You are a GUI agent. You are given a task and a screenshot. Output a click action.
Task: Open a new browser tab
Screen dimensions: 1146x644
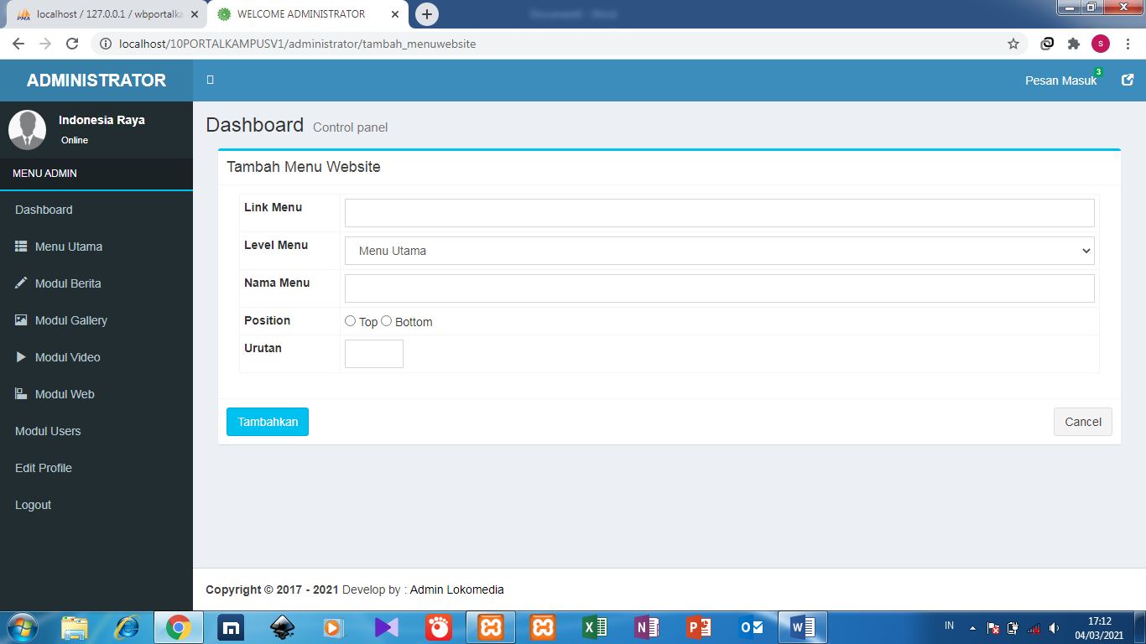point(427,14)
